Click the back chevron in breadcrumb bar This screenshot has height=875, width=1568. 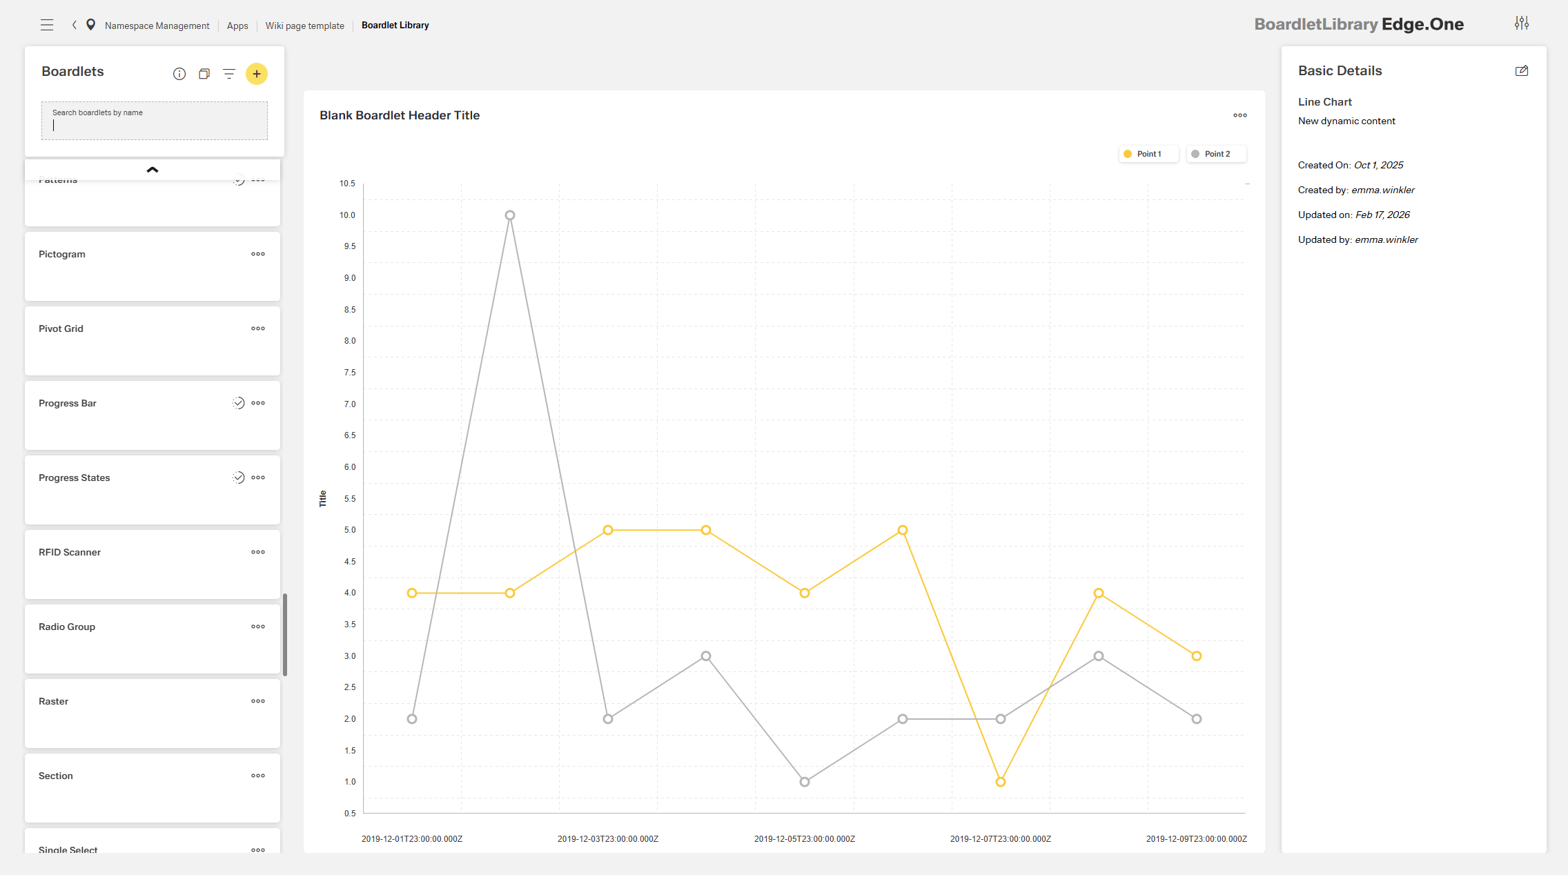pyautogui.click(x=75, y=25)
